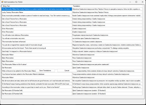Select the 'Every mooncake potentially contains' string
The height and width of the screenshot is (105, 146).
[37, 16]
